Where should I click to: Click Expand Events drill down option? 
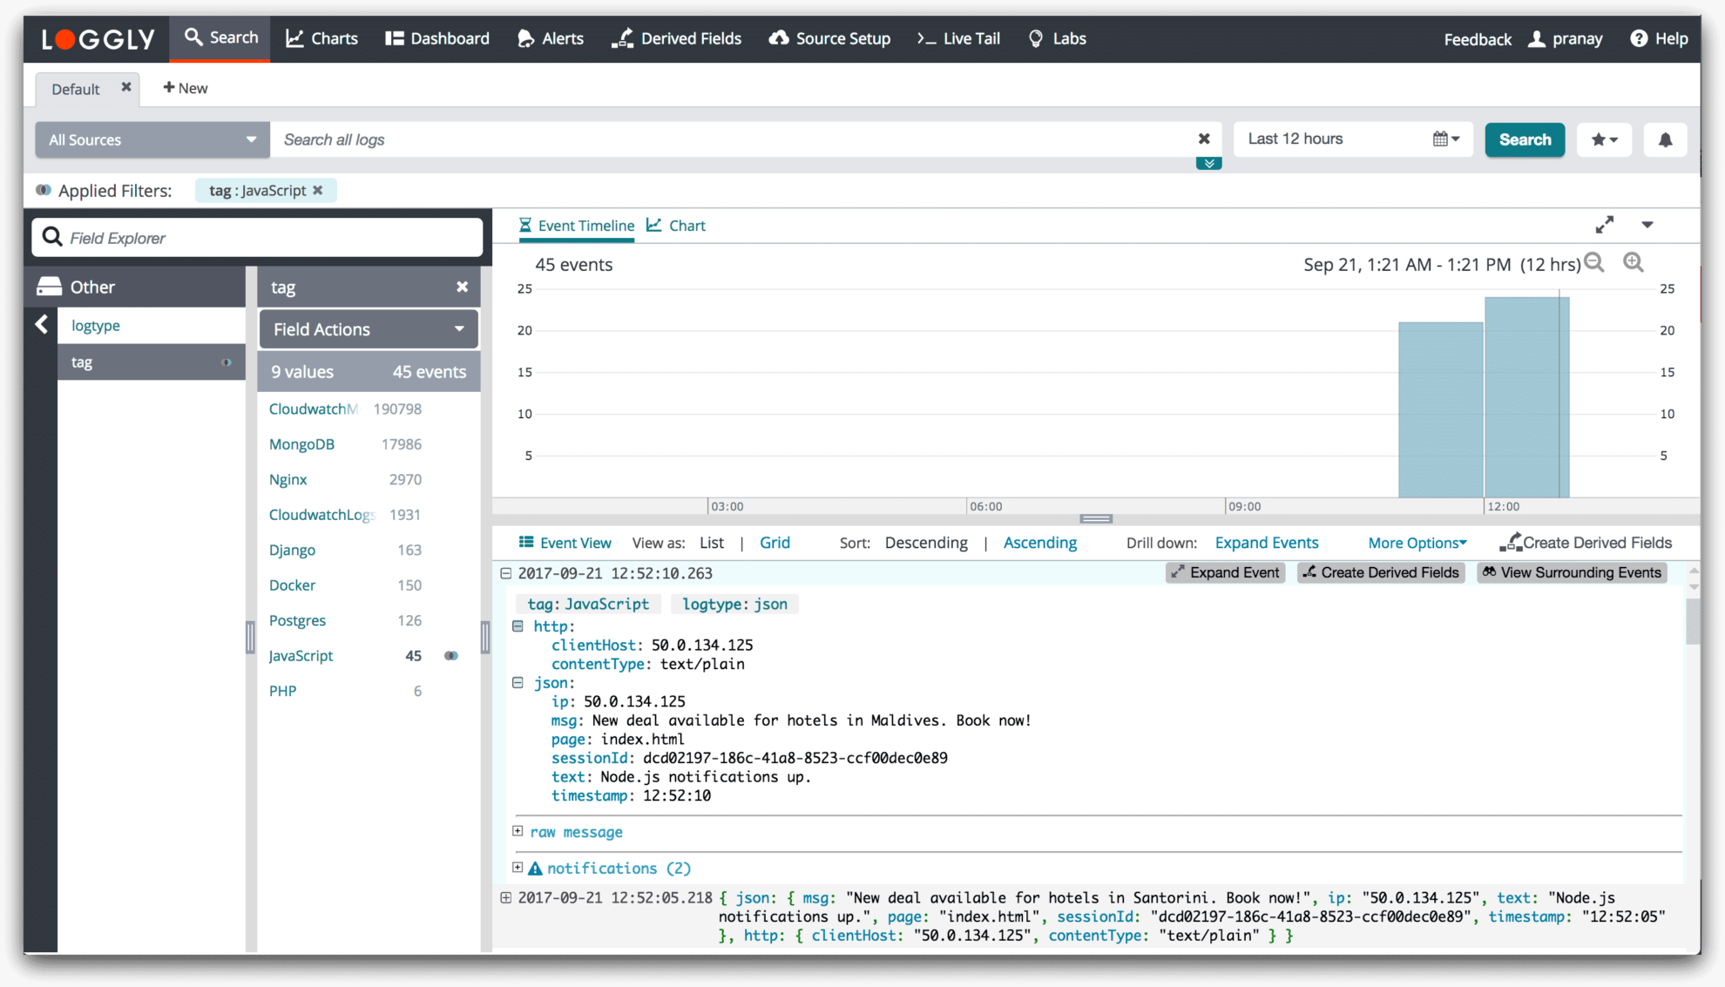pos(1267,543)
